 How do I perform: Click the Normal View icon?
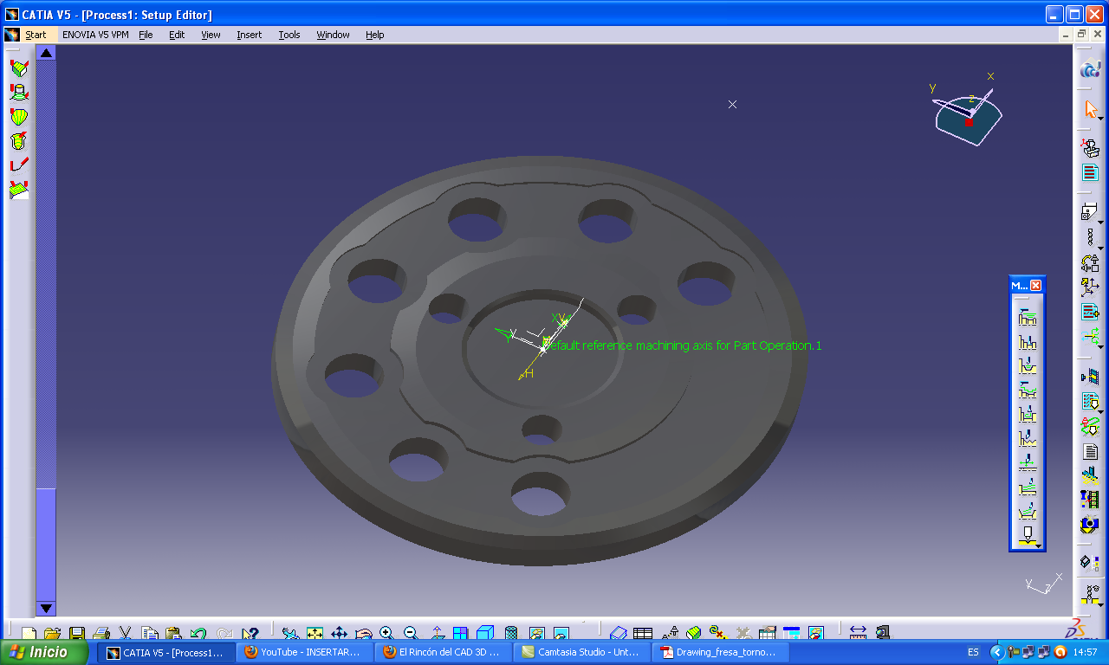[x=437, y=634]
